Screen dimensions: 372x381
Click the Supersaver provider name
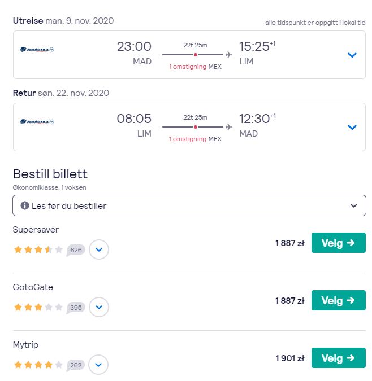tap(36, 230)
